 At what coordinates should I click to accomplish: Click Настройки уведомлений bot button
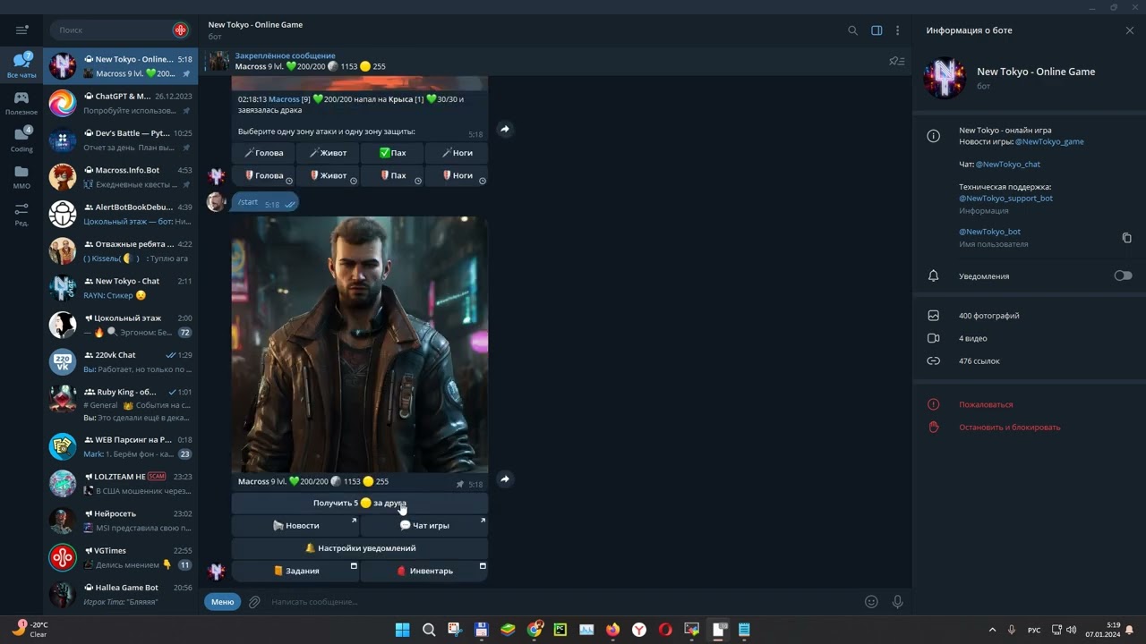(360, 548)
